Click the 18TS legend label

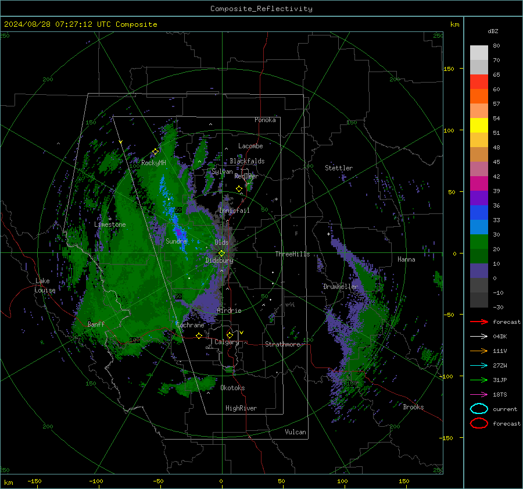click(500, 395)
